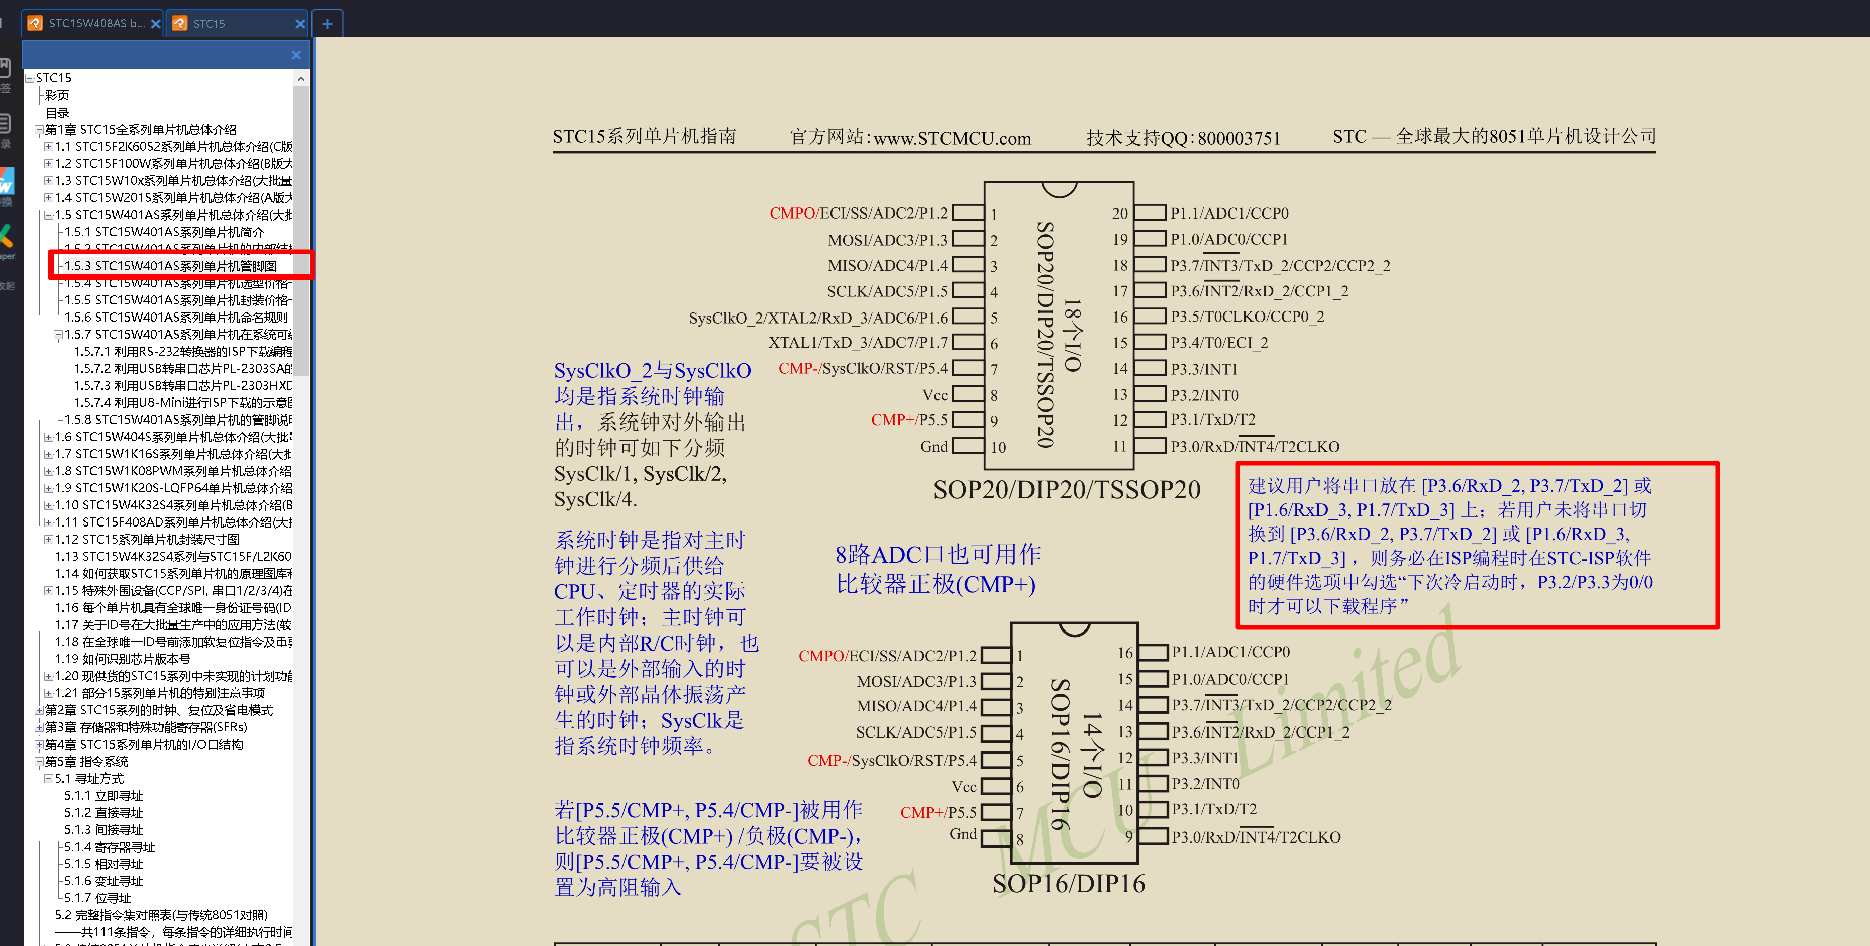Image resolution: width=1870 pixels, height=946 pixels.
Task: Expand 1.8 STC15W1K08PWM系列 node
Action: (x=49, y=471)
